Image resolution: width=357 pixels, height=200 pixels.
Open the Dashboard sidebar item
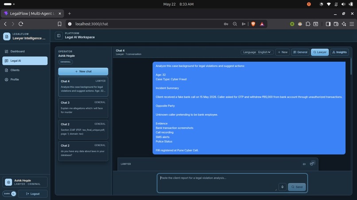pyautogui.click(x=25, y=51)
